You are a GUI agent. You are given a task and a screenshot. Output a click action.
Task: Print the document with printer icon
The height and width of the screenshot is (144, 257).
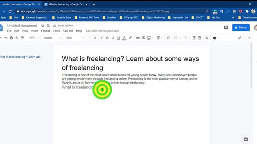(x=11, y=38)
